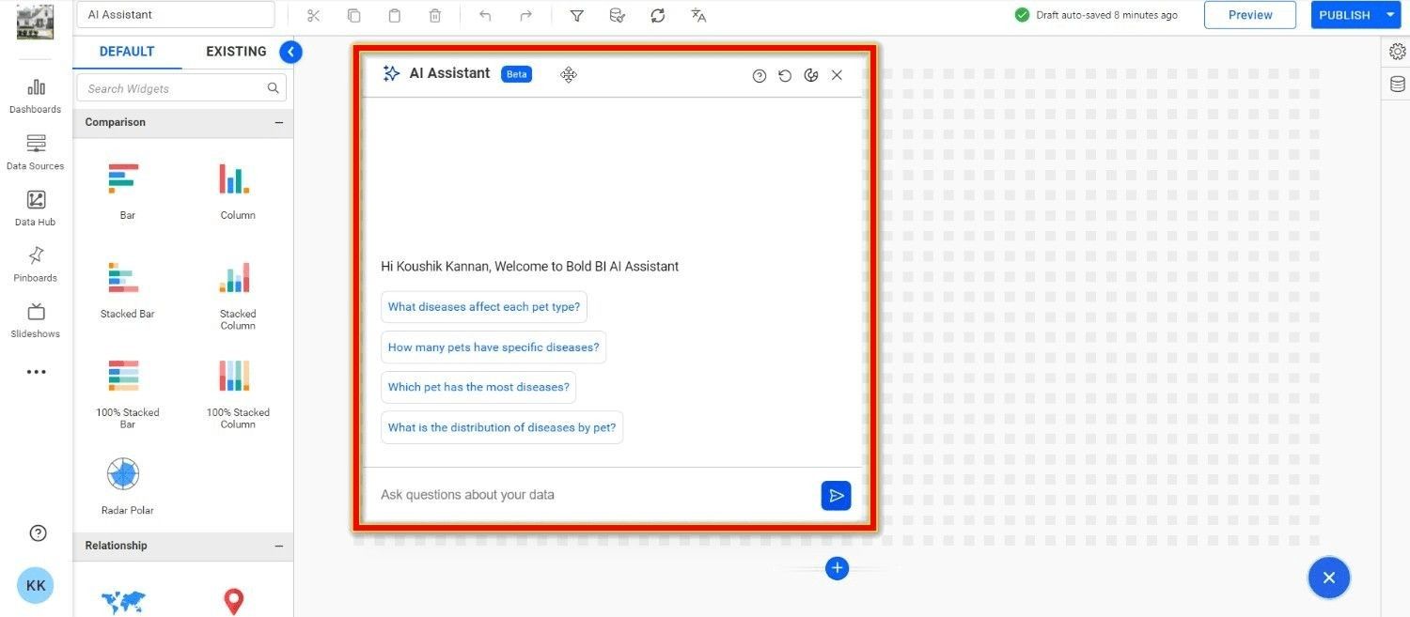The image size is (1410, 617).
Task: Open Data Sources in the left sidebar
Action: (36, 152)
